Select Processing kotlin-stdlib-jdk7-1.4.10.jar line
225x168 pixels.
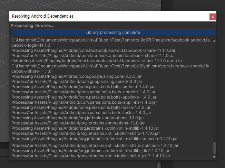[90, 151]
